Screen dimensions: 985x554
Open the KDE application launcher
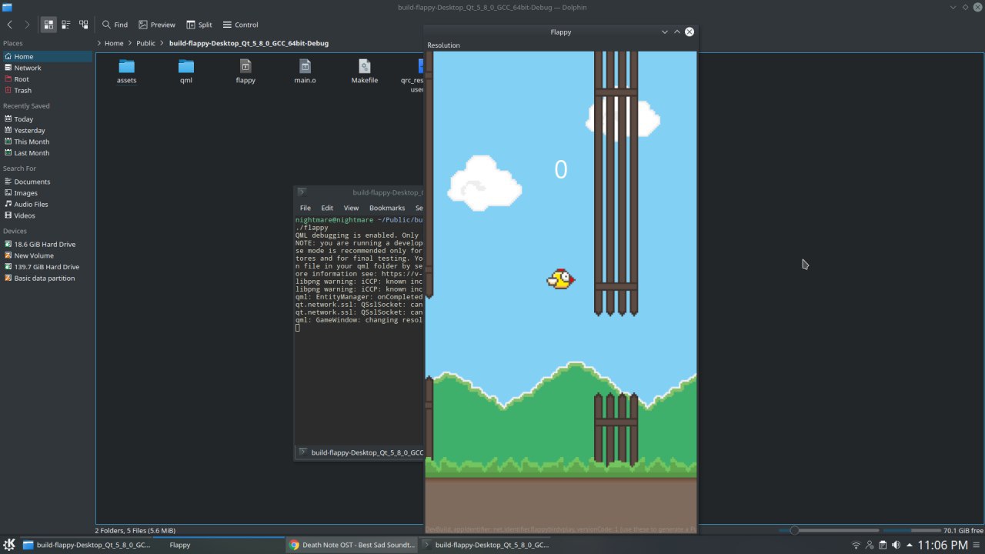[9, 545]
